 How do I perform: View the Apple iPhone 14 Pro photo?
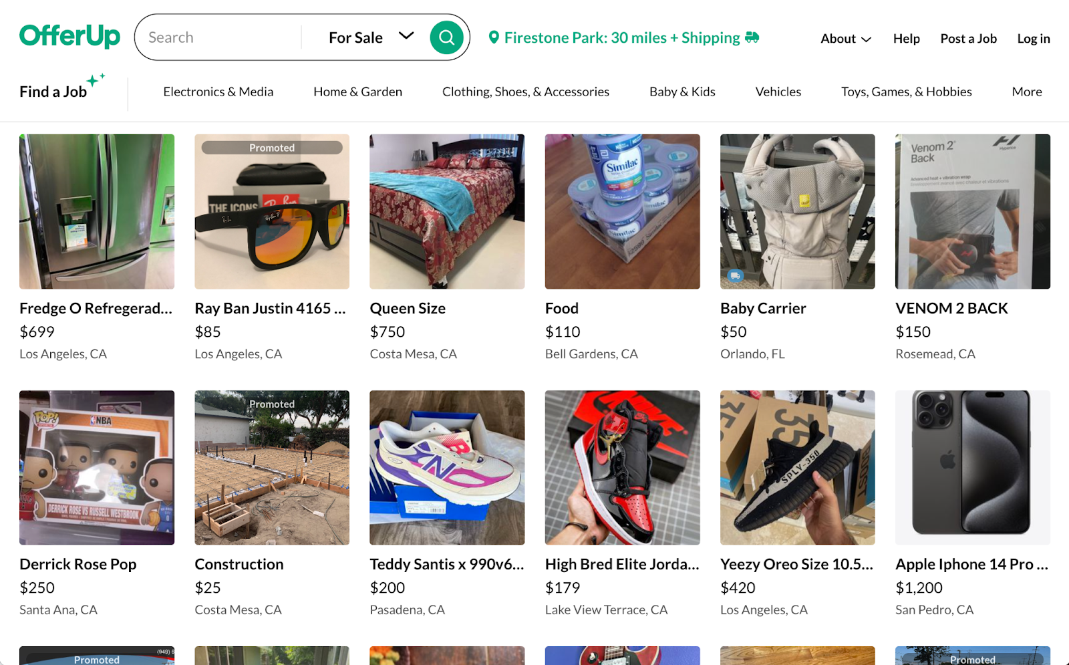pos(972,467)
